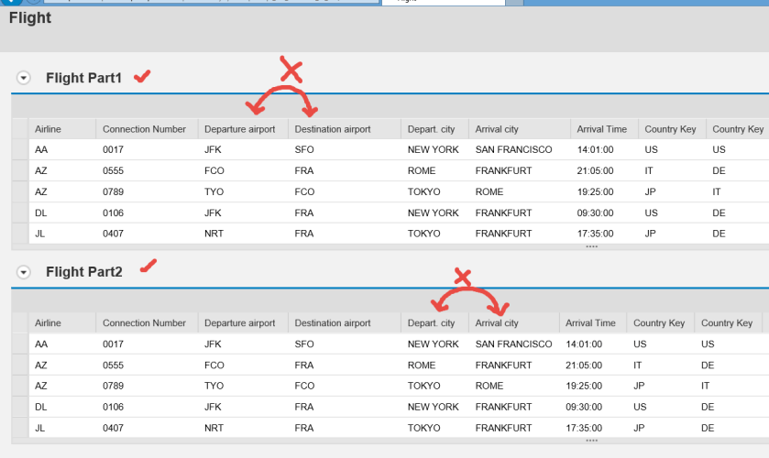Click Airline column header in Flight Part1
Screen dimensions: 769x458
(x=48, y=129)
